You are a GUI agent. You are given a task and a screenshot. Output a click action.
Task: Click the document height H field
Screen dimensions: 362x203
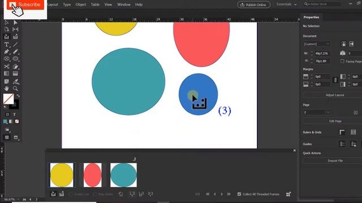click(x=322, y=61)
